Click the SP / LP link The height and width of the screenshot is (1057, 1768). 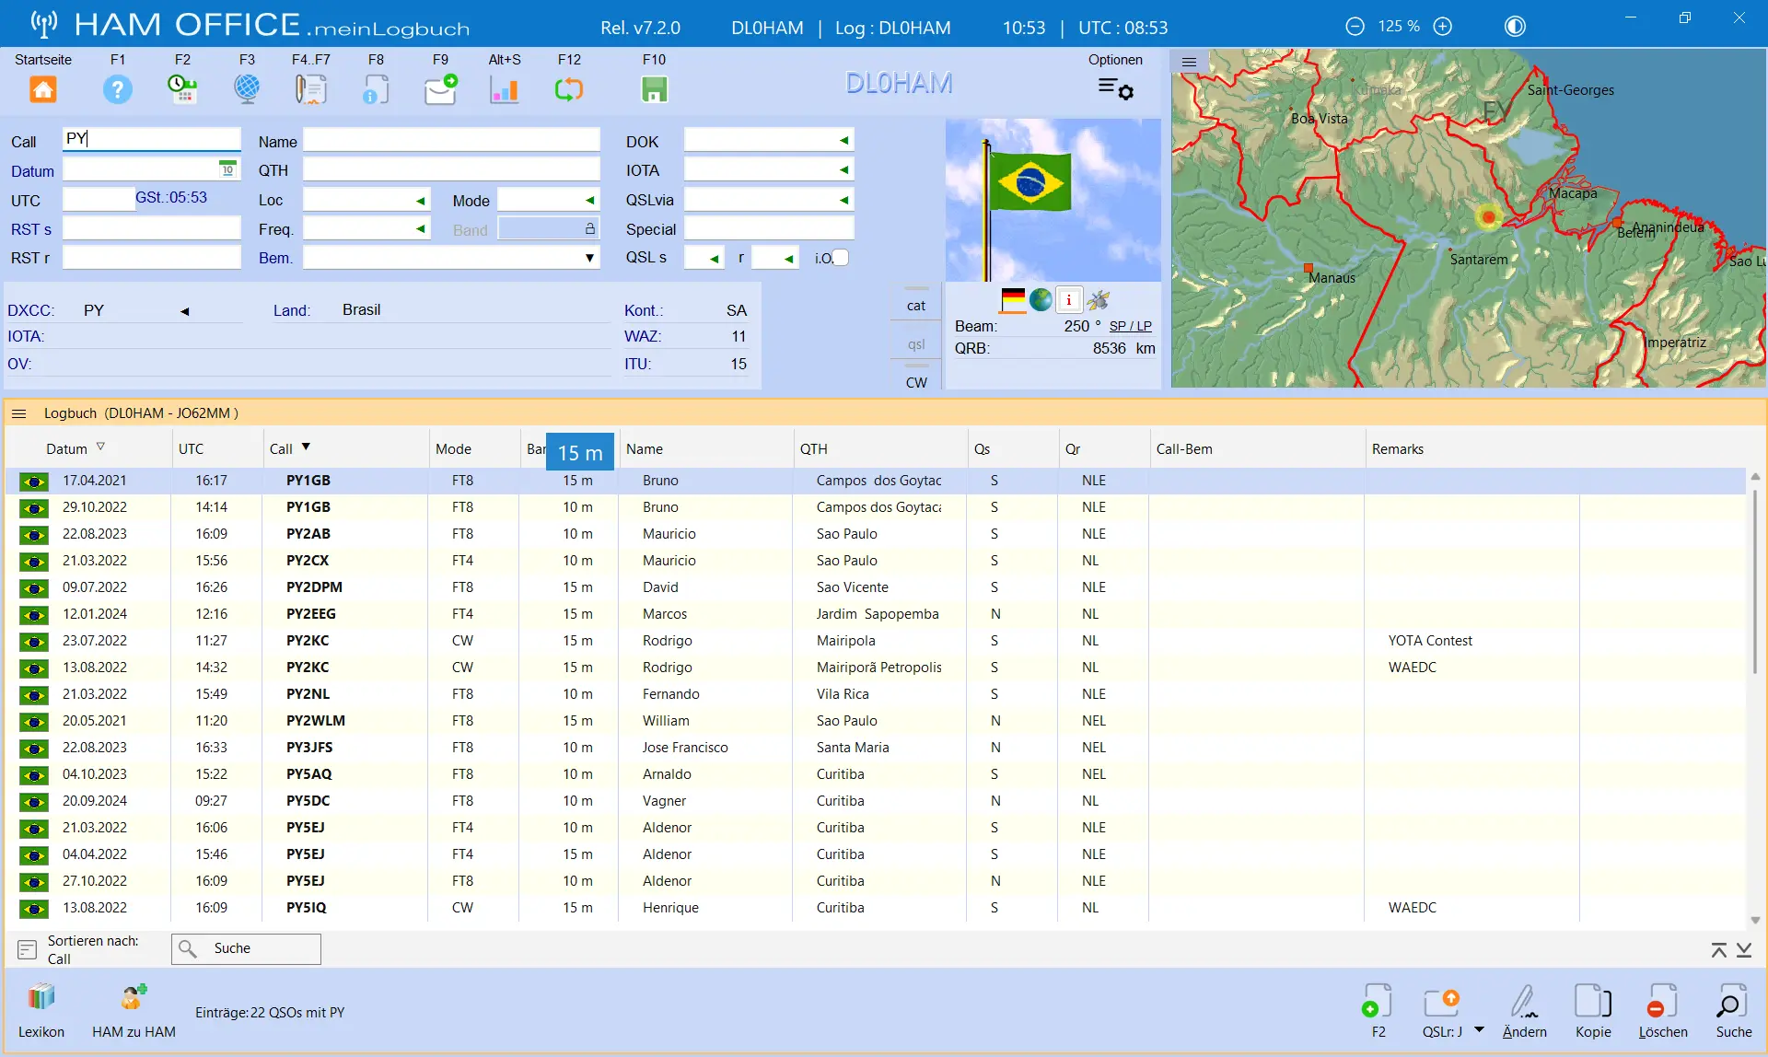[1130, 326]
